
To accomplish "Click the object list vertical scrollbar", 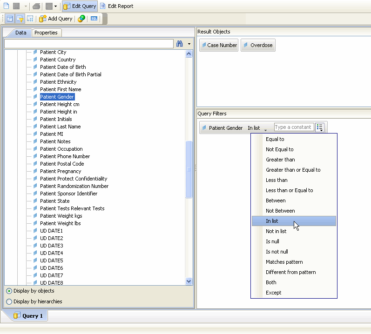I will [189, 169].
